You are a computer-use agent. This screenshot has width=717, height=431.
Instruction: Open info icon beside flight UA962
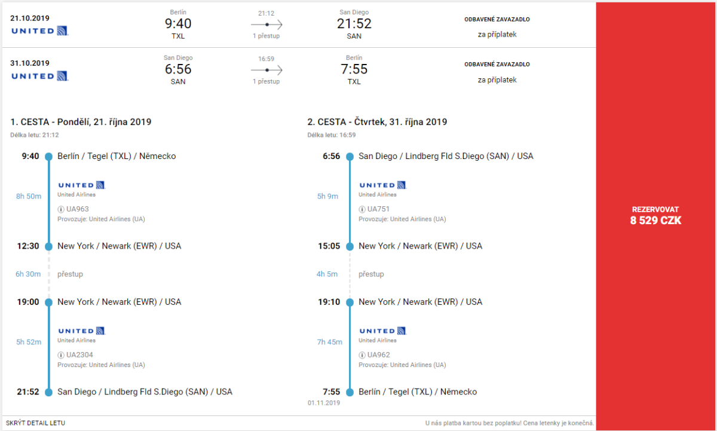362,355
